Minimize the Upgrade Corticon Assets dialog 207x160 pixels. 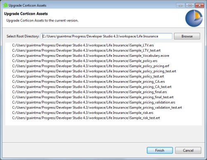point(181,5)
